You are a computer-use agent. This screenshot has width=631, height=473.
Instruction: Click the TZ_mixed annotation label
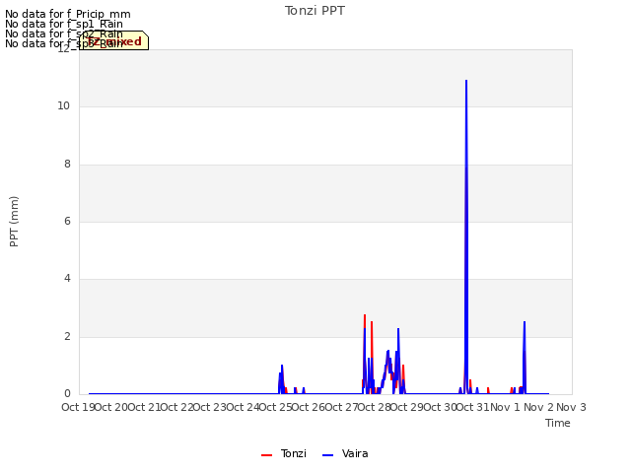[114, 40]
